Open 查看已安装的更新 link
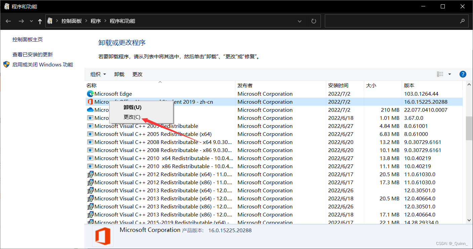The height and width of the screenshot is (249, 473). (x=33, y=54)
